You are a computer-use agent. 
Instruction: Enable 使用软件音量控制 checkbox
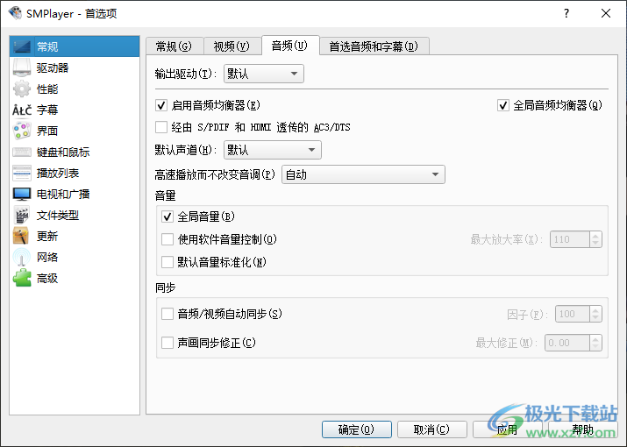click(x=167, y=239)
